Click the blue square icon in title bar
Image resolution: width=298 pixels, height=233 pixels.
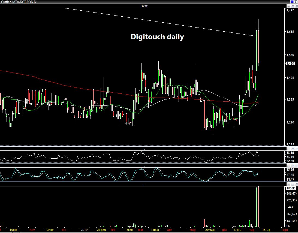coord(292,2)
